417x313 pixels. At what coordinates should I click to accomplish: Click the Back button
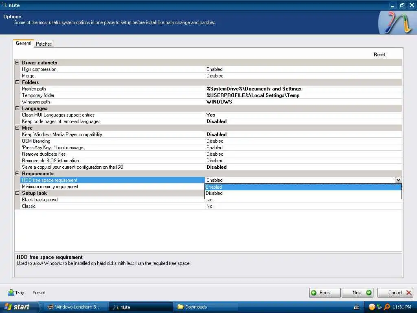click(325, 293)
